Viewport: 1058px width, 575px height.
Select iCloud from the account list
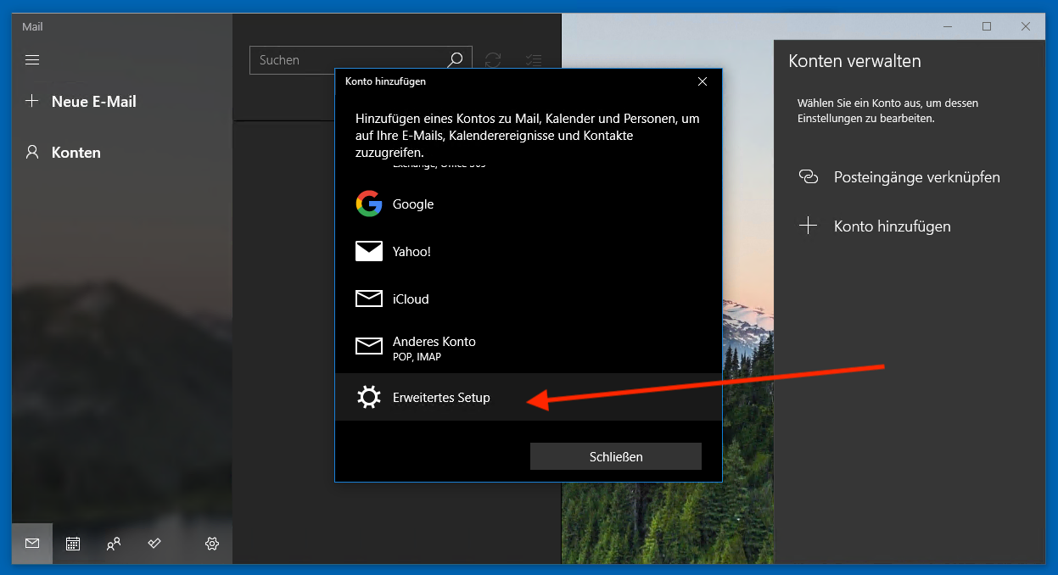(410, 299)
